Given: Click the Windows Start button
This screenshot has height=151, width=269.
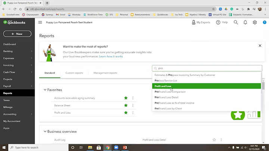Looking at the screenshot, I should [4, 147].
